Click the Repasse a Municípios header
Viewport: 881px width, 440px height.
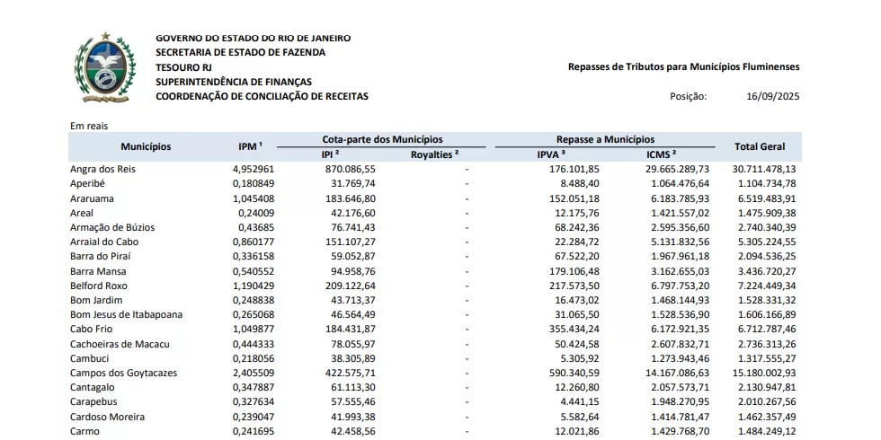(x=605, y=140)
